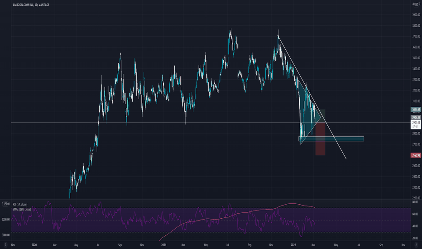422x249 pixels.
Task: Select the red short position stop zone
Action: 320,140
